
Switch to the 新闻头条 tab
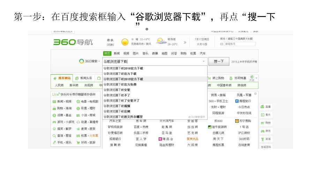pyautogui.click(x=84, y=78)
